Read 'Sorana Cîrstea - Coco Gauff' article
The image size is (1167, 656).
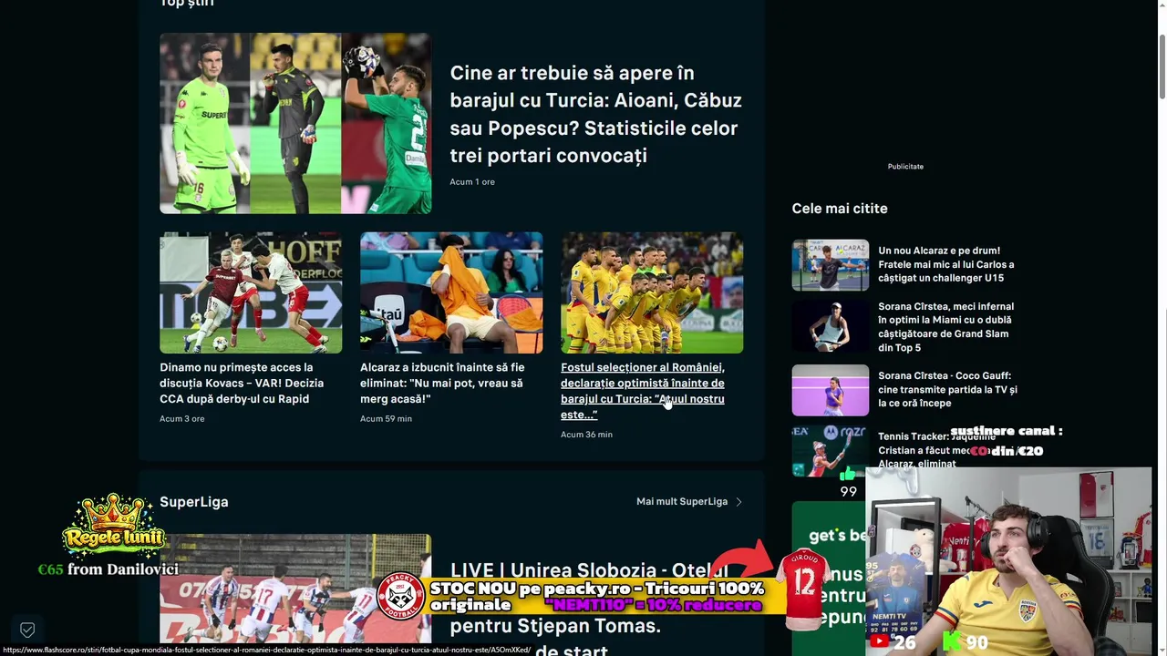[x=947, y=389]
